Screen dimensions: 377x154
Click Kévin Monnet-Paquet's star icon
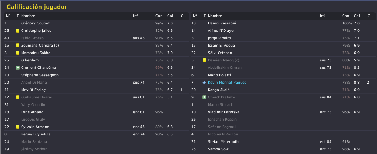coord(204,83)
